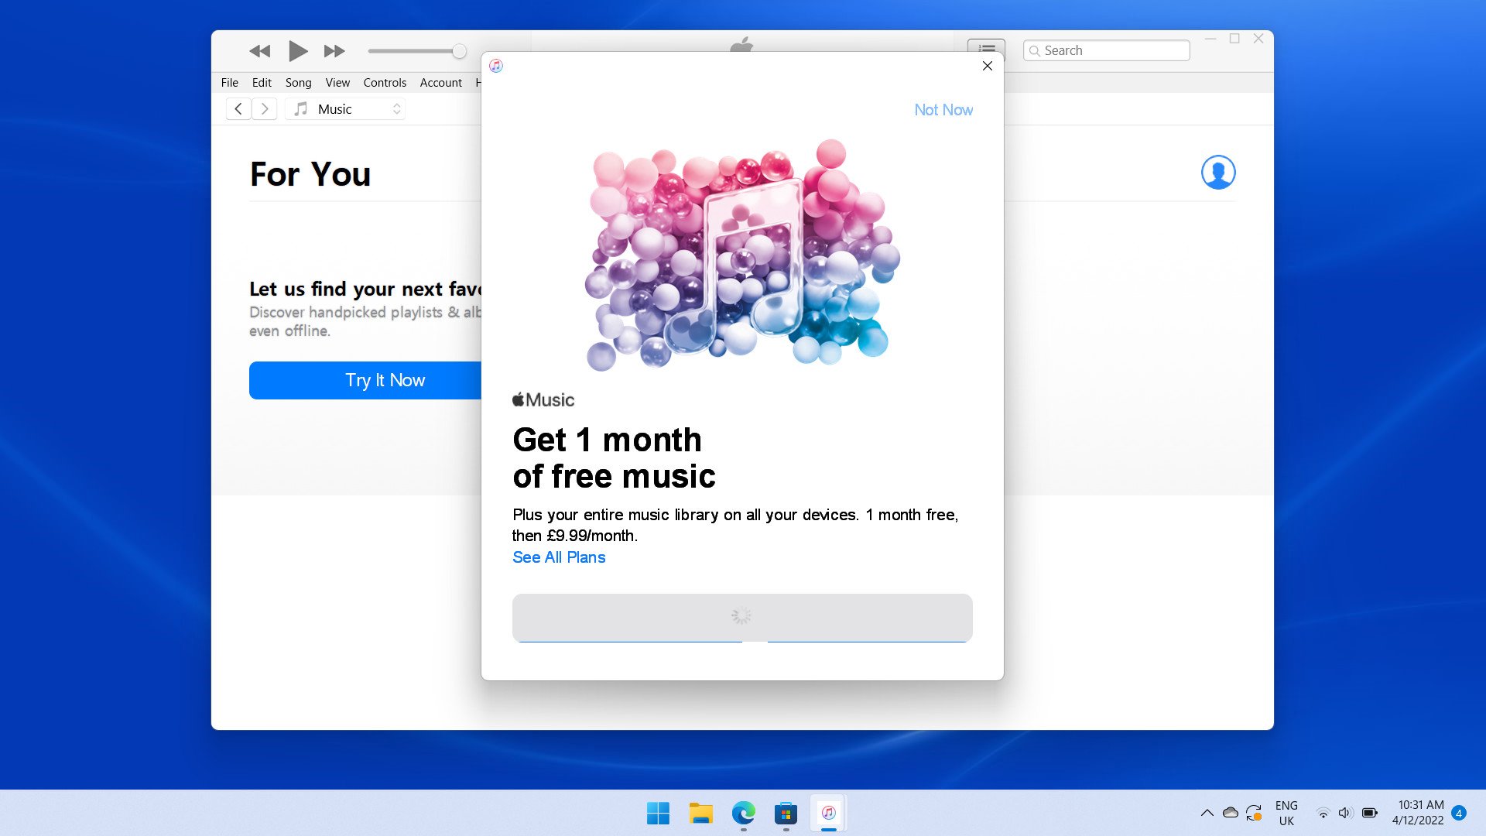Minimize the iTunes window

tap(1210, 38)
